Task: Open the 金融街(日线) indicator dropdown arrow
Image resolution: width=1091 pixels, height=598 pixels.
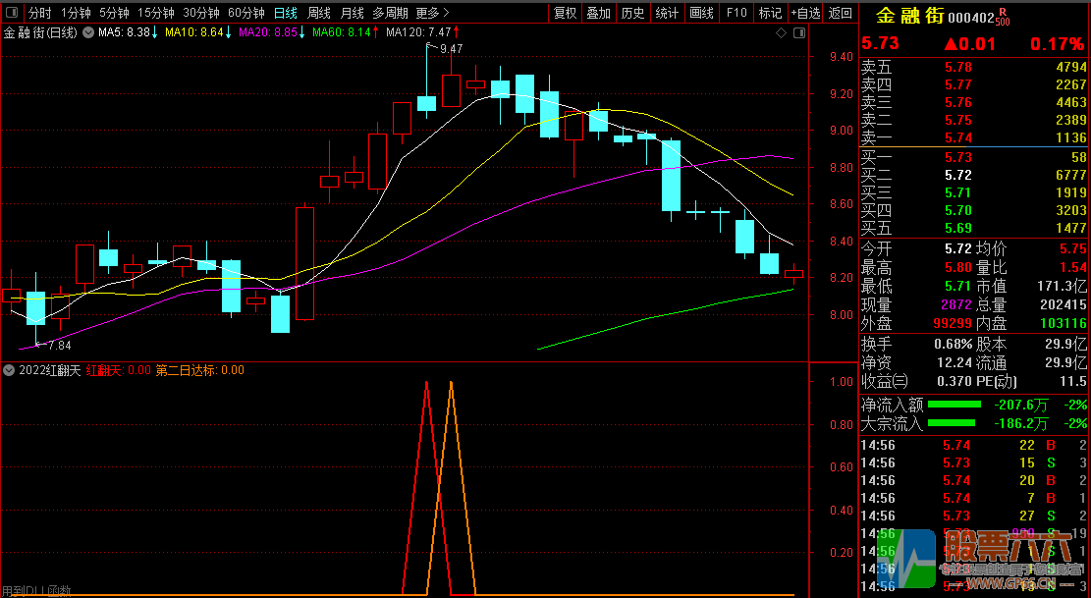Action: (x=88, y=33)
